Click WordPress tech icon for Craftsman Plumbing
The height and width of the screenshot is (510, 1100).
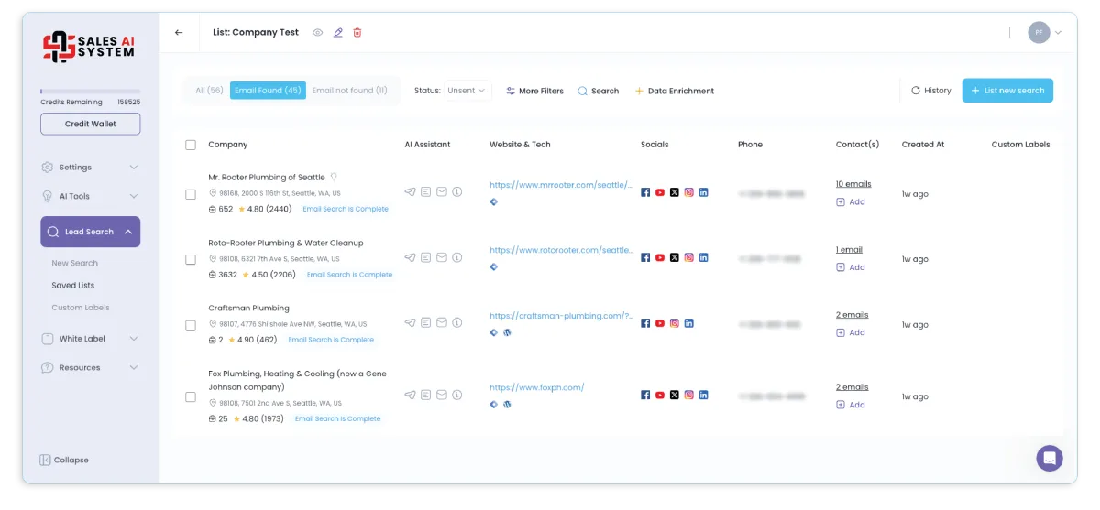[507, 332]
